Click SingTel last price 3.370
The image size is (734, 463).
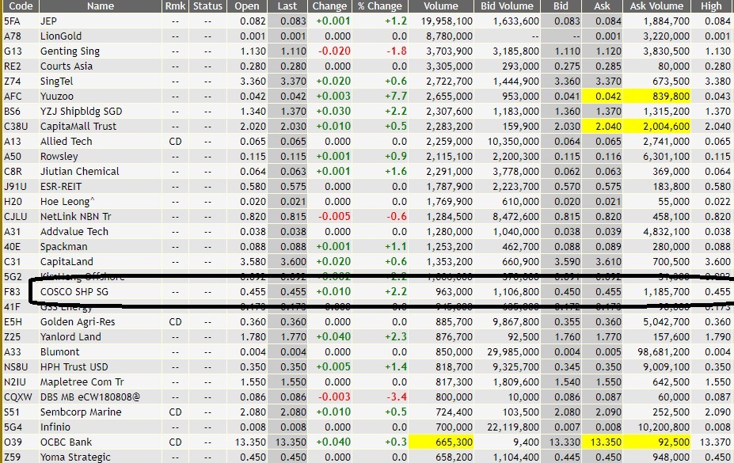pyautogui.click(x=293, y=82)
